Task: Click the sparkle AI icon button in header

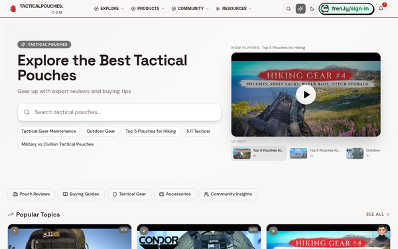Action: pos(300,9)
